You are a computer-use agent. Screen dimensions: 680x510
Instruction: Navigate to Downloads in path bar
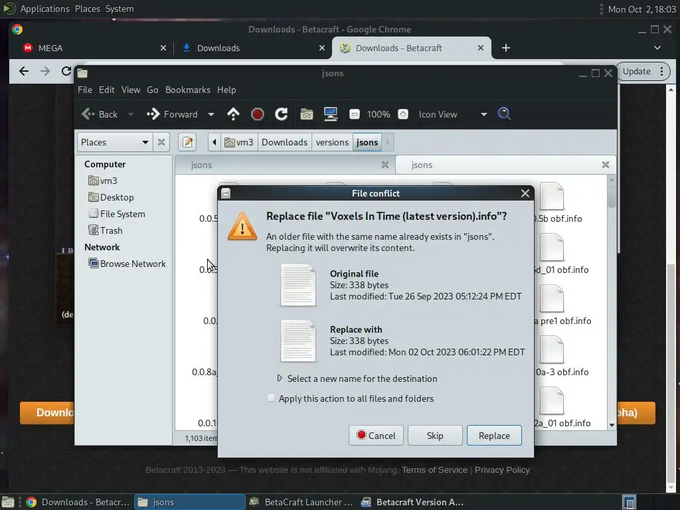(x=284, y=142)
